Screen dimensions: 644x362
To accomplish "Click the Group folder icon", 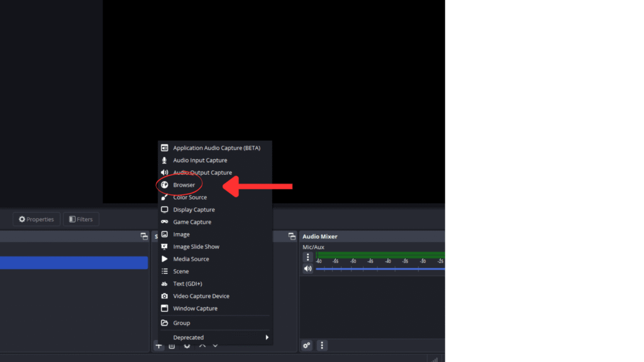I will (x=164, y=323).
